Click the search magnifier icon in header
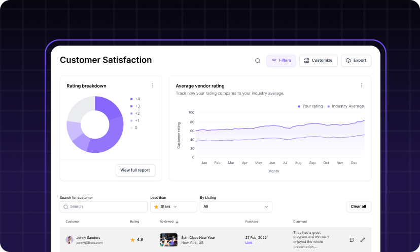 pos(257,61)
